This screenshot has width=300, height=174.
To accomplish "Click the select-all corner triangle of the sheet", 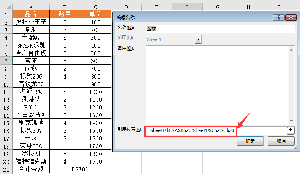I will coord(9,7).
